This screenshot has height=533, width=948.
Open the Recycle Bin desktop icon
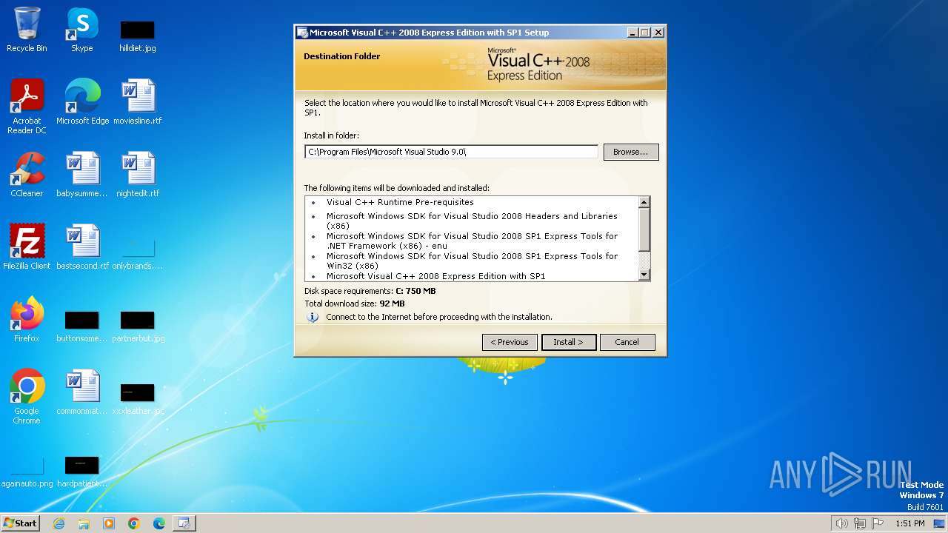27,30
